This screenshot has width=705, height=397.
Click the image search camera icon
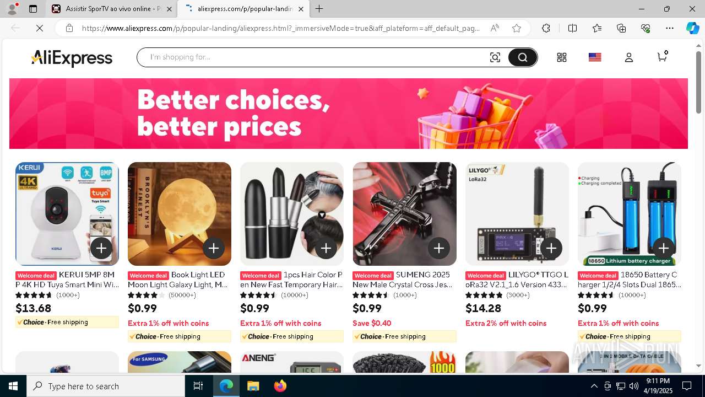[495, 57]
